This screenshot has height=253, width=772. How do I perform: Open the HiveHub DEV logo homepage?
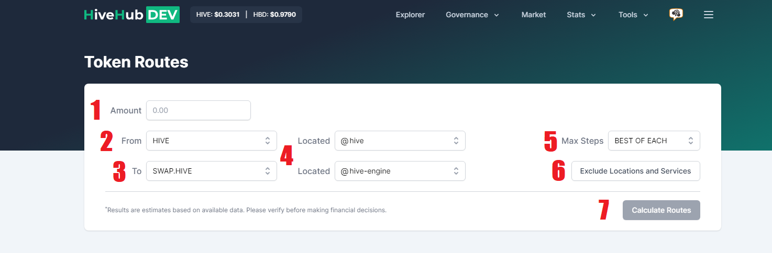point(132,15)
